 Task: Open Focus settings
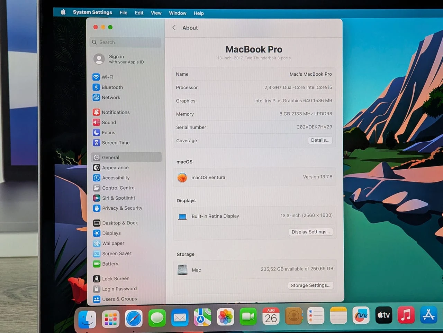coord(104,132)
